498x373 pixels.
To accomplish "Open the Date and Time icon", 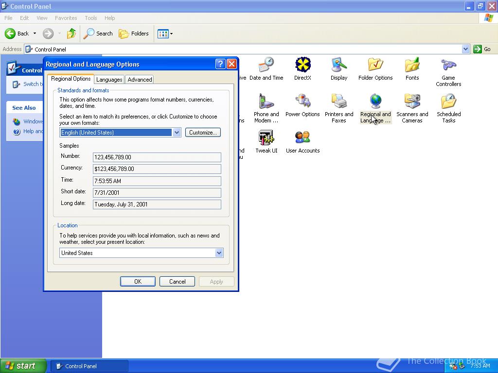I will pos(266,69).
